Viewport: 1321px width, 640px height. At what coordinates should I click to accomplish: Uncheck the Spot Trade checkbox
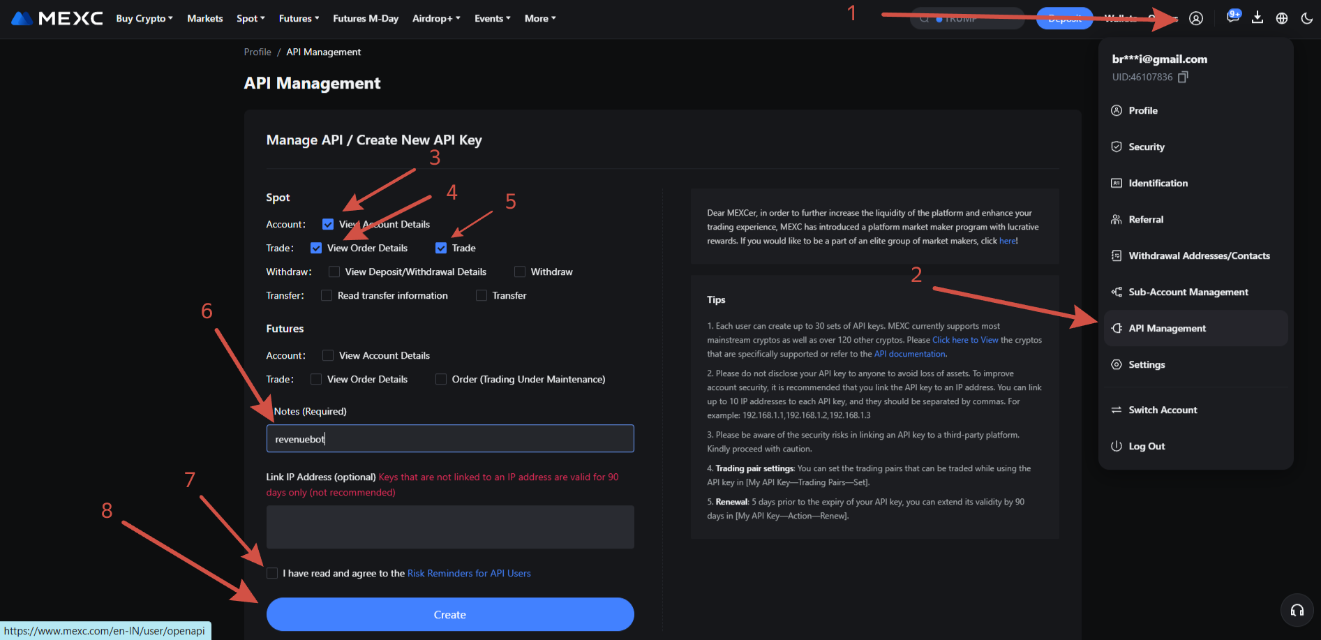pos(441,248)
